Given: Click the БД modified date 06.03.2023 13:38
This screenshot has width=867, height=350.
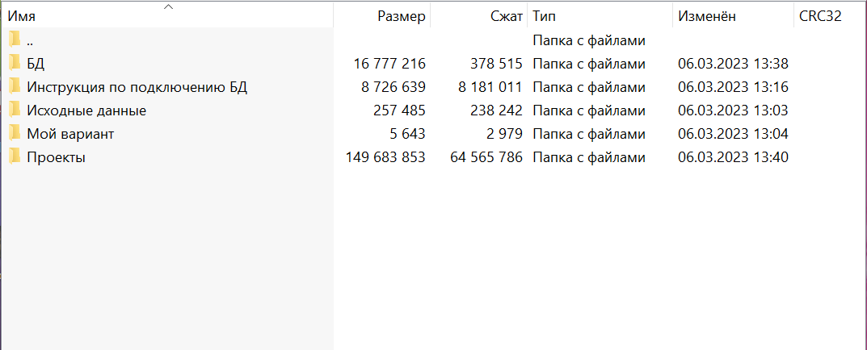Looking at the screenshot, I should [733, 63].
